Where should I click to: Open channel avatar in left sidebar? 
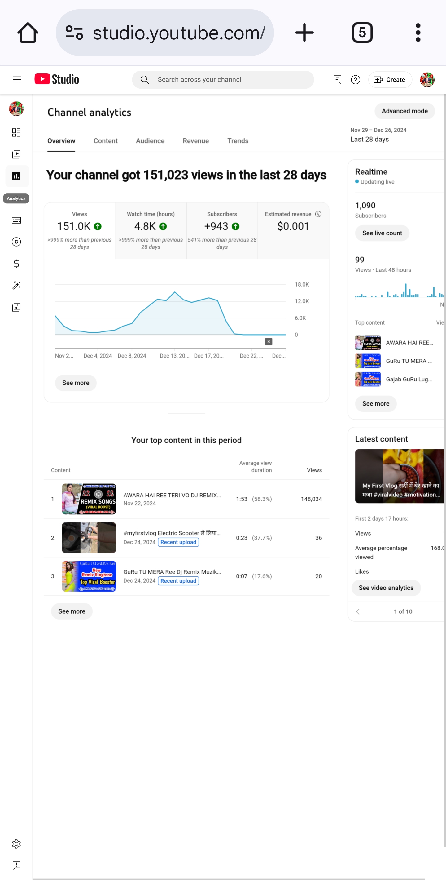pos(16,109)
